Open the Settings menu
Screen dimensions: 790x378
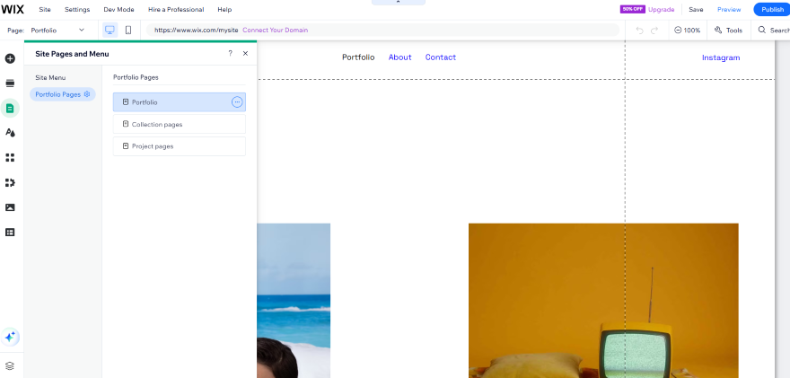77,10
